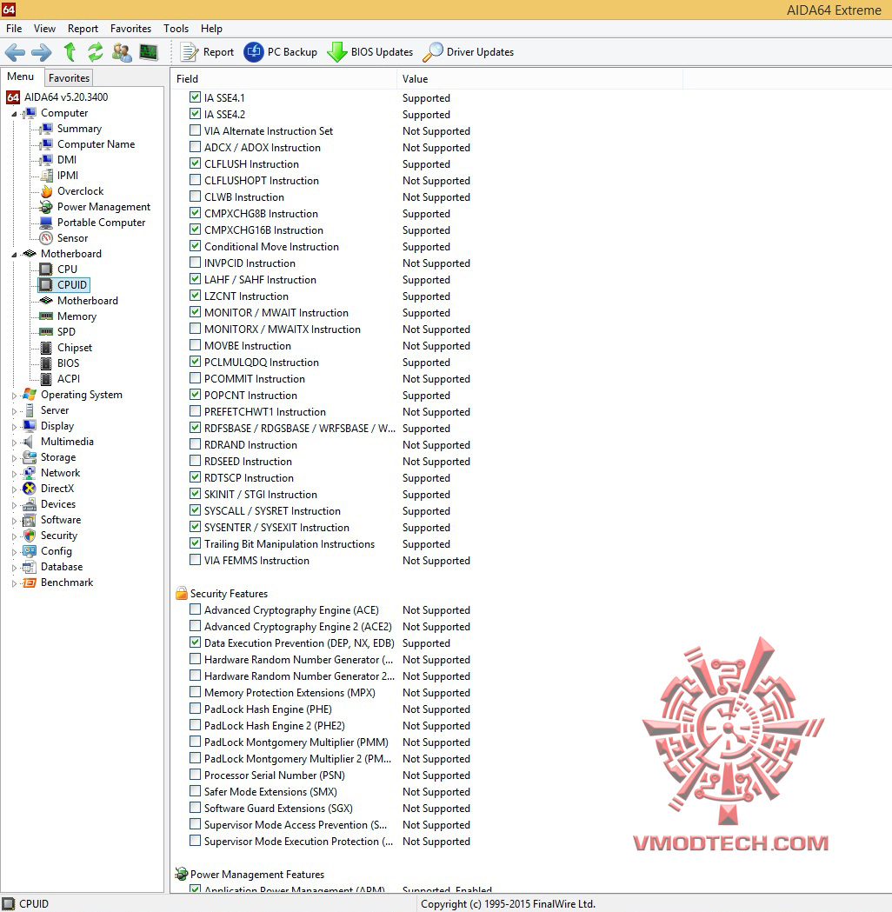Toggle the VIA Alternate Instruction Set checkbox
Image resolution: width=892 pixels, height=912 pixels.
pyautogui.click(x=196, y=130)
